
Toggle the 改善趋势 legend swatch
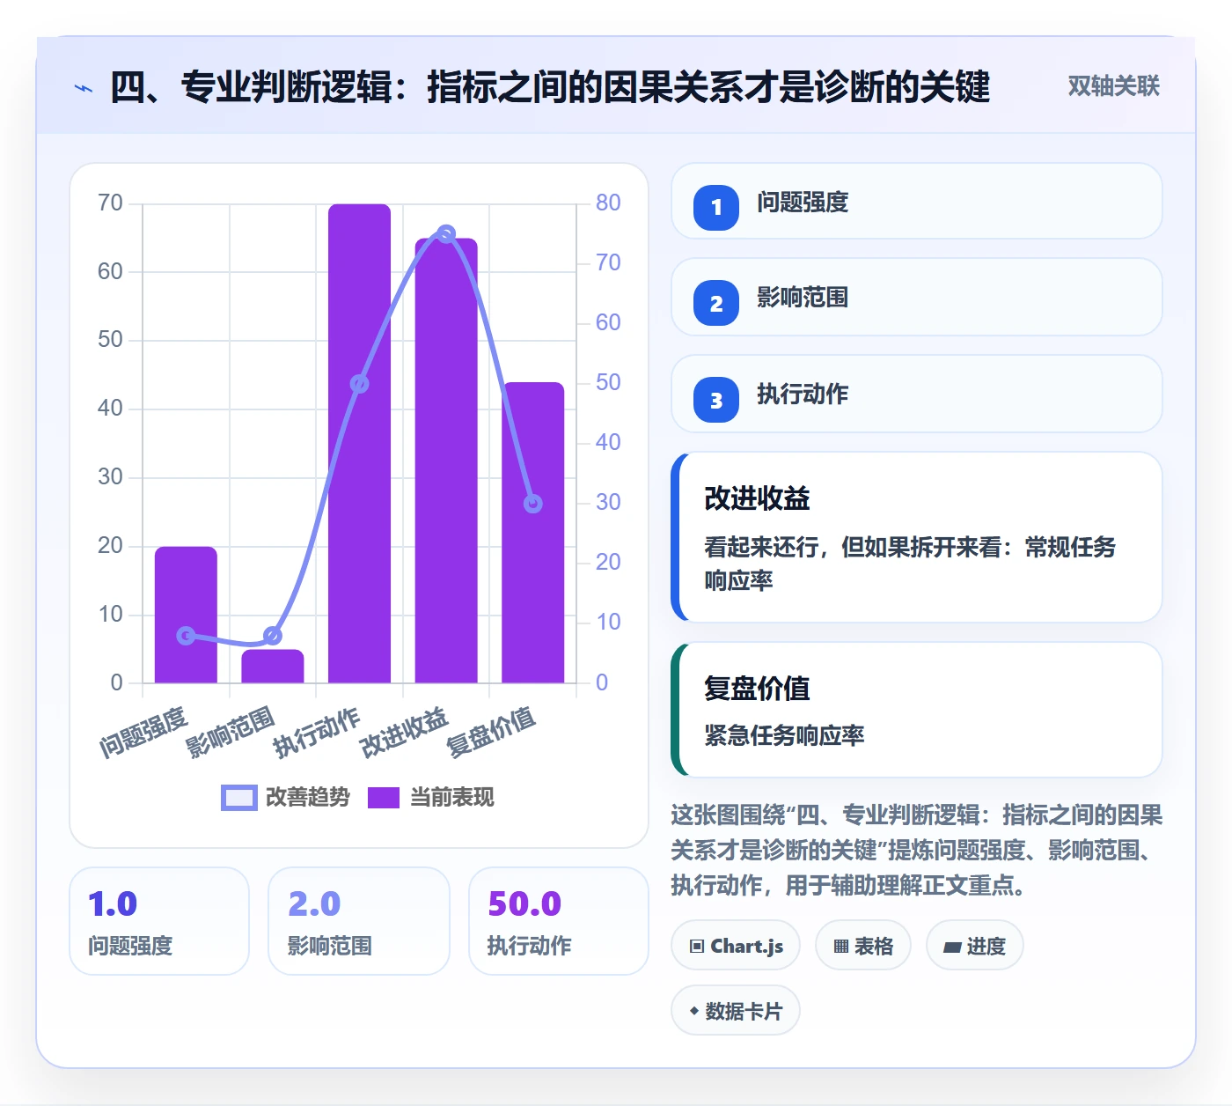tap(238, 797)
